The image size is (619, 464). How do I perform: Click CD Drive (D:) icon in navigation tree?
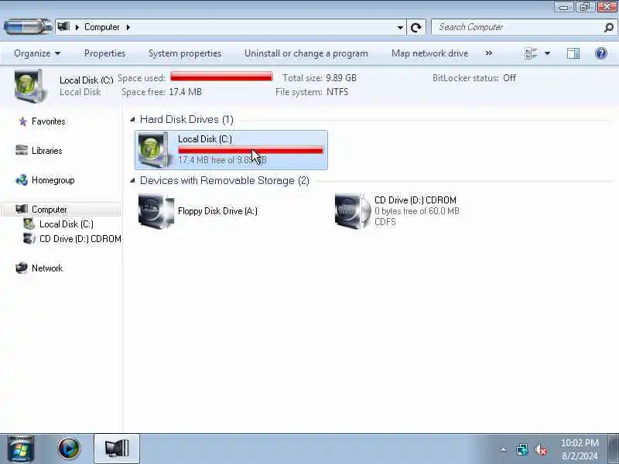point(29,239)
